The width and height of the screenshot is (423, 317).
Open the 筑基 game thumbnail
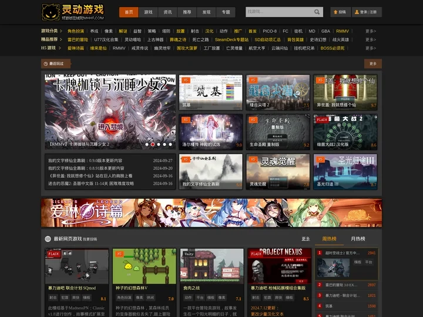pos(211,93)
